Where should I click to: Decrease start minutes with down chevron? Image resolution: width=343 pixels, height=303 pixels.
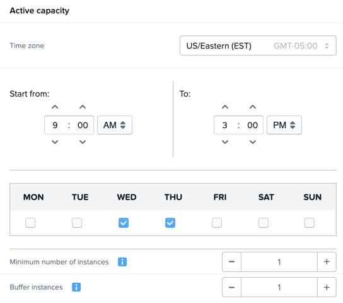coord(83,142)
